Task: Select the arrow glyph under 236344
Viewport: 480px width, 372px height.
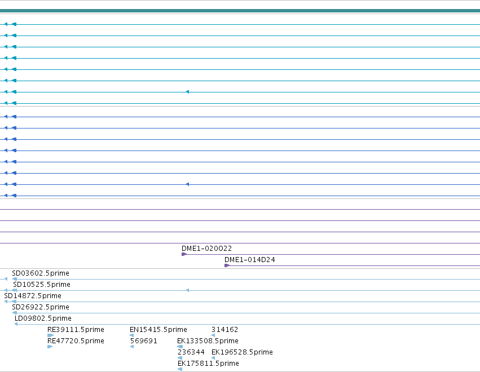Action: tap(180, 358)
